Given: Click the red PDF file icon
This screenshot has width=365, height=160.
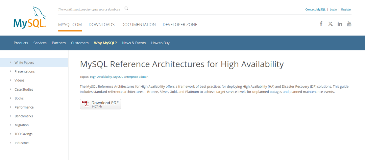Looking at the screenshot, I should tap(86, 104).
